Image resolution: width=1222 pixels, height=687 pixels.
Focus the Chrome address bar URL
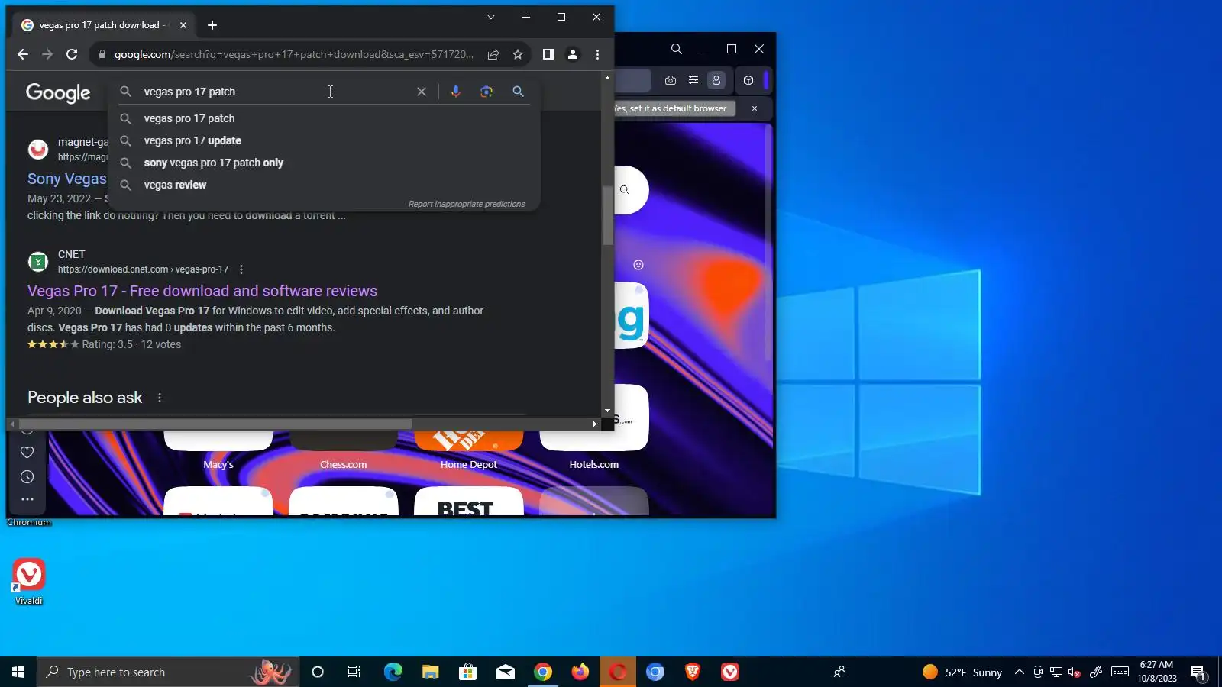coord(294,54)
